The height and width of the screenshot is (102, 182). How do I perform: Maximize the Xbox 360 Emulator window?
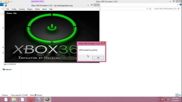(x=92, y=5)
